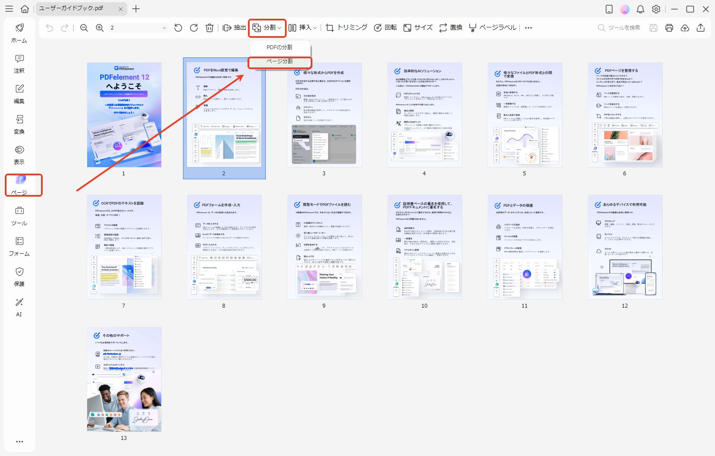Screen dimensions: 715x456
Task: Open the notification bell
Action: tap(640, 9)
